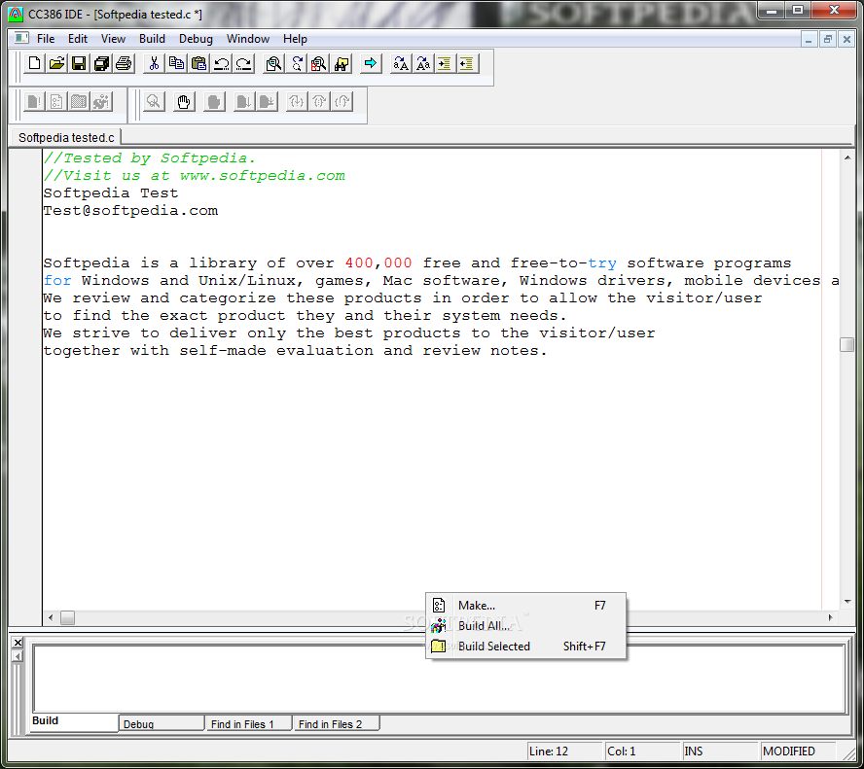Click inside the empty Build output box
The height and width of the screenshot is (769, 864).
point(439,679)
